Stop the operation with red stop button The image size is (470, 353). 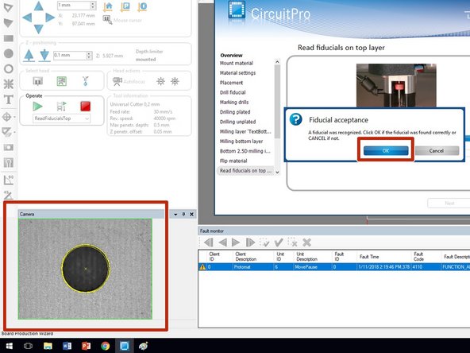tap(86, 107)
